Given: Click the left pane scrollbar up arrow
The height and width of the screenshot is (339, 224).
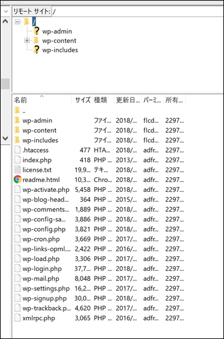Looking at the screenshot, I should point(6,21).
